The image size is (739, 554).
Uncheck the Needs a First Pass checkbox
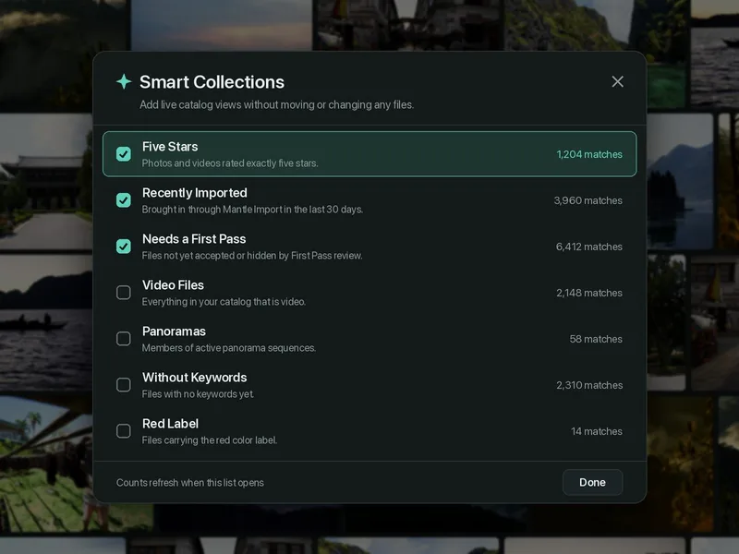point(124,247)
